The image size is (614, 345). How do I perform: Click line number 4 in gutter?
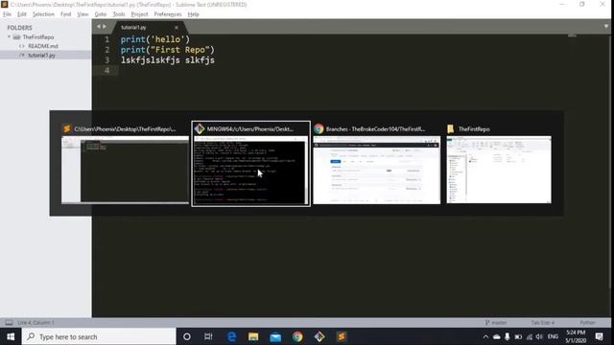coord(106,70)
